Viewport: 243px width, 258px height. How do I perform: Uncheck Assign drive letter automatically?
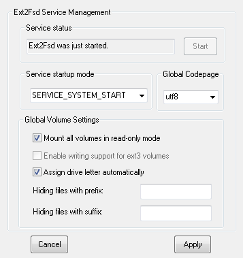tap(37, 172)
